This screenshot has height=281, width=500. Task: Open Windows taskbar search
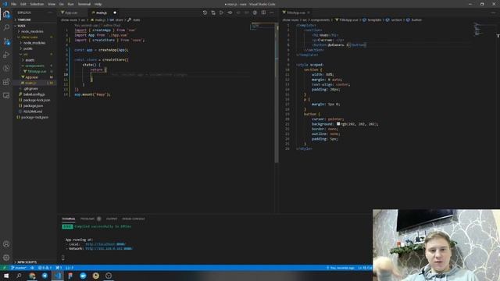point(19,276)
